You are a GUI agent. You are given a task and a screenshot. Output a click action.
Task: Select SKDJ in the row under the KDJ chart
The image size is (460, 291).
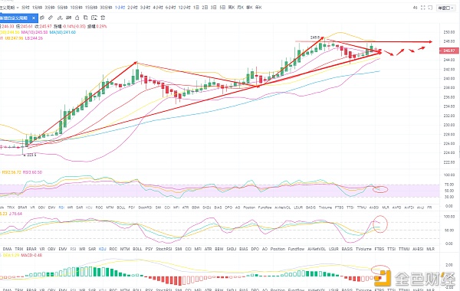232,249
